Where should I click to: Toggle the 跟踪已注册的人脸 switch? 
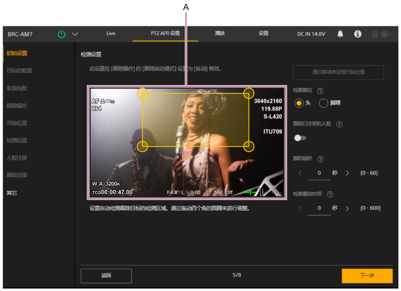coord(299,138)
